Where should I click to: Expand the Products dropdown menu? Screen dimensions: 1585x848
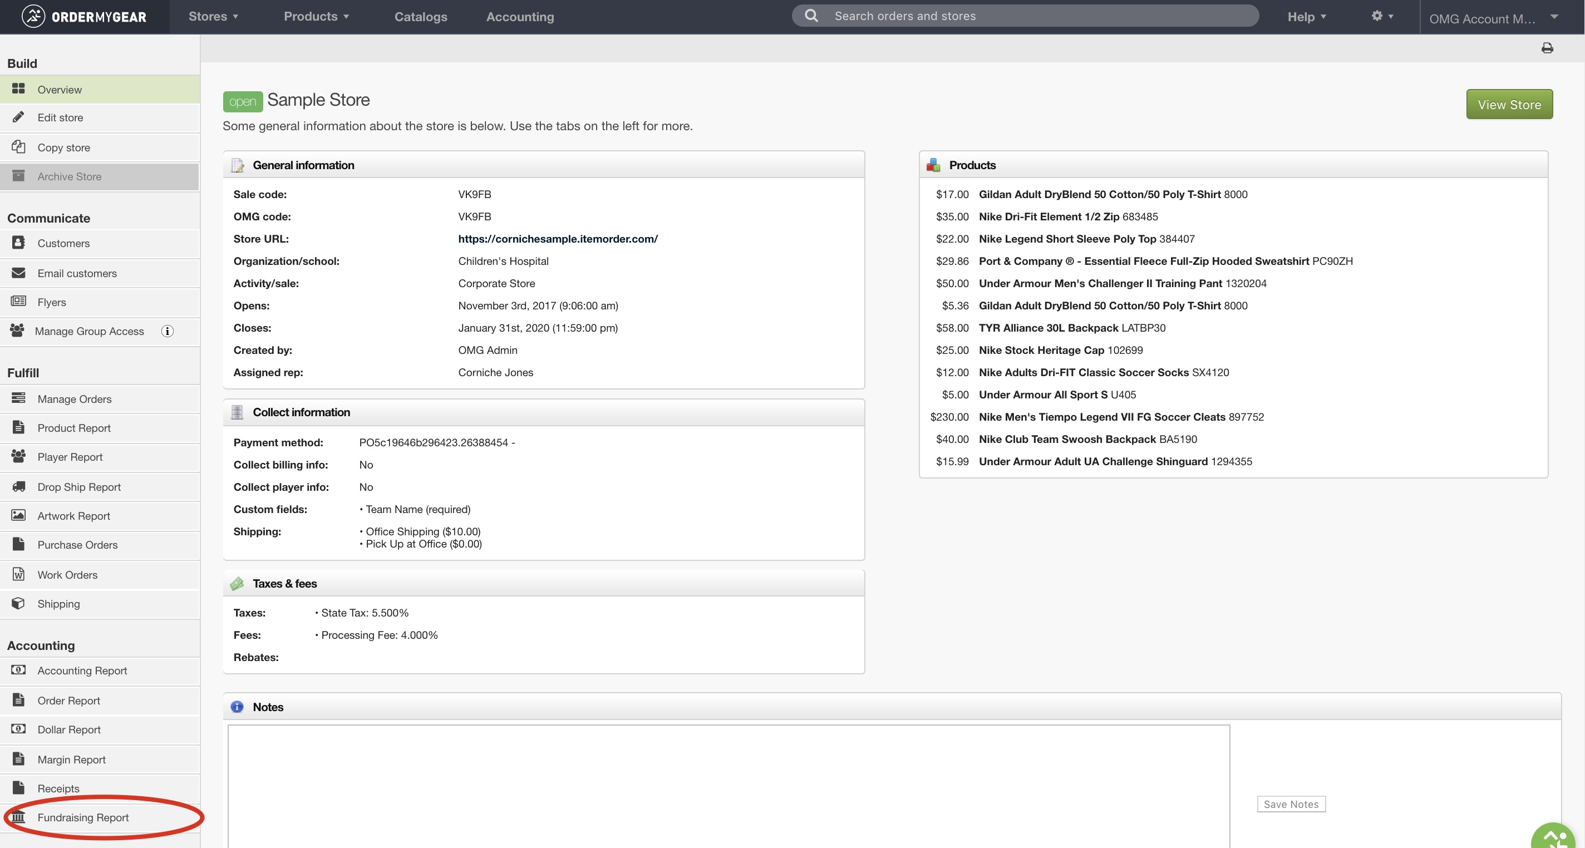(x=316, y=17)
